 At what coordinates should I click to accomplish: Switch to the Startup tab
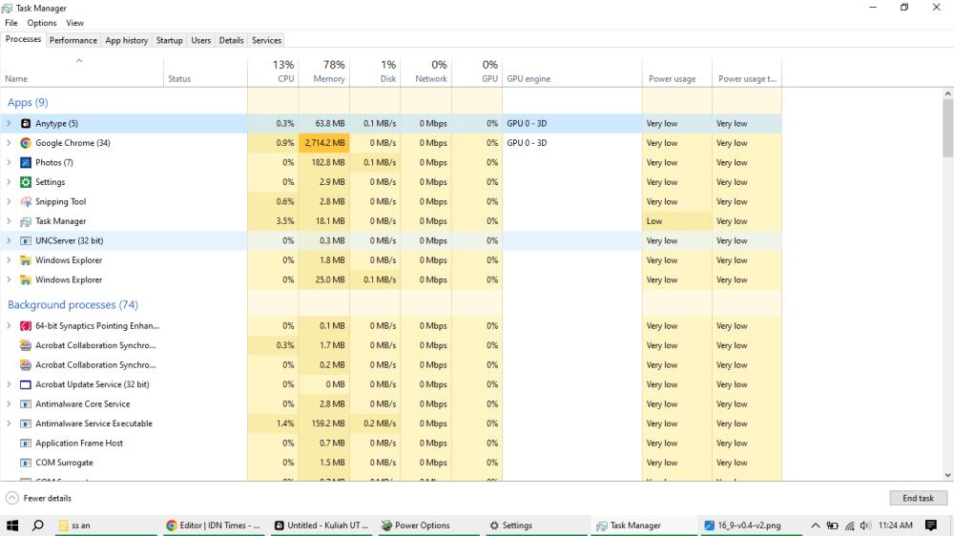click(169, 40)
